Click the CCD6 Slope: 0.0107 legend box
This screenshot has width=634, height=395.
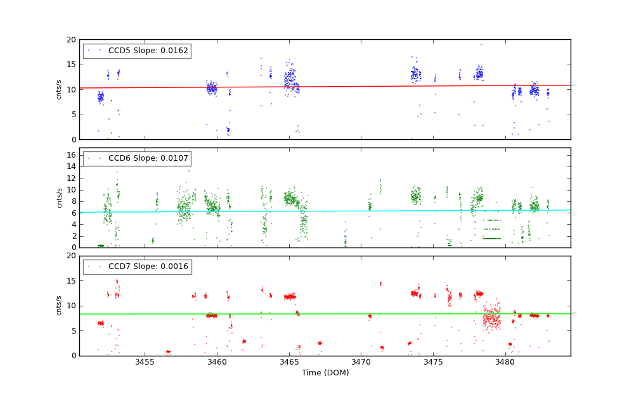click(x=137, y=158)
